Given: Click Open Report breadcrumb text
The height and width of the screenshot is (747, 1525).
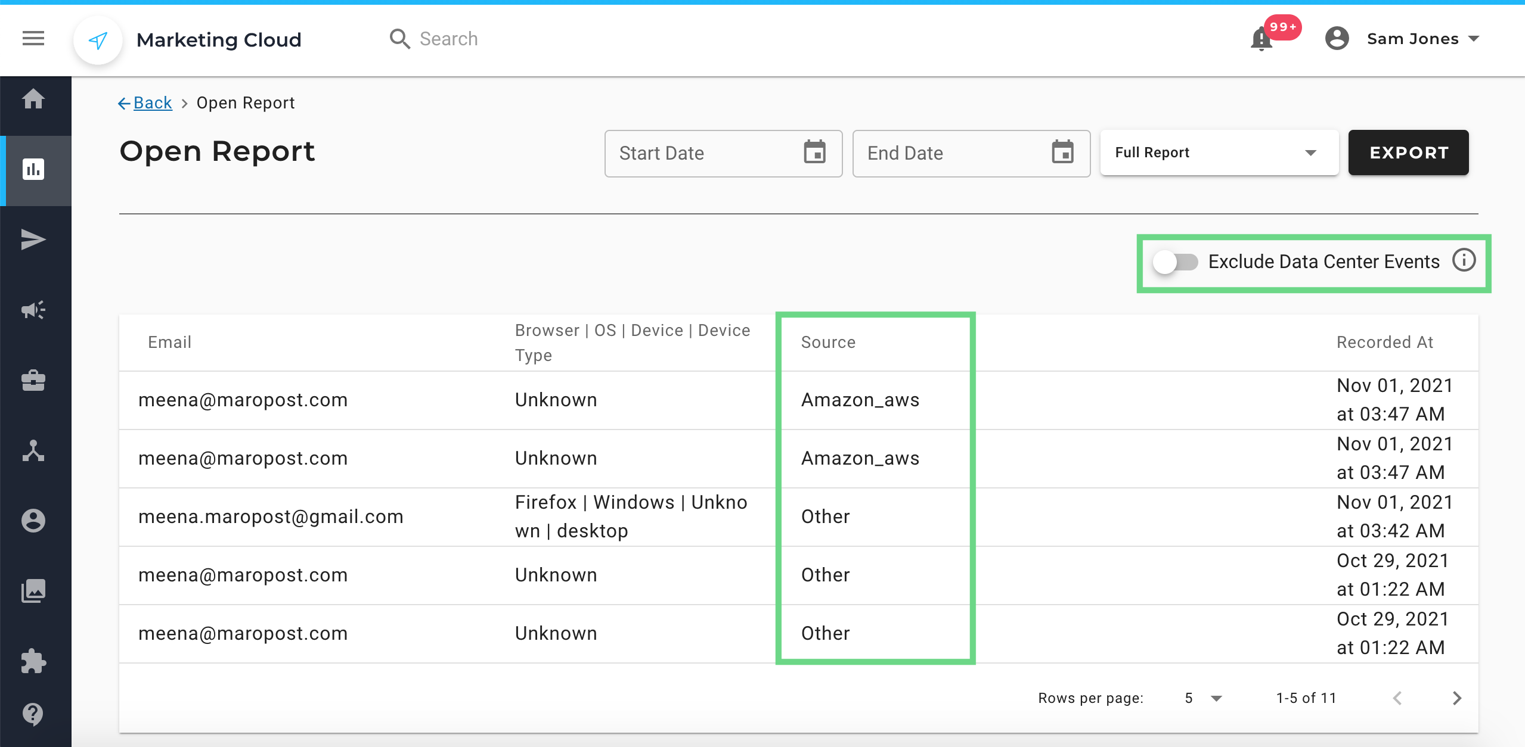Looking at the screenshot, I should (x=246, y=103).
